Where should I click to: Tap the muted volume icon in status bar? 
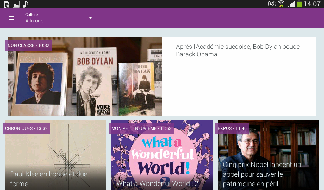point(271,4)
